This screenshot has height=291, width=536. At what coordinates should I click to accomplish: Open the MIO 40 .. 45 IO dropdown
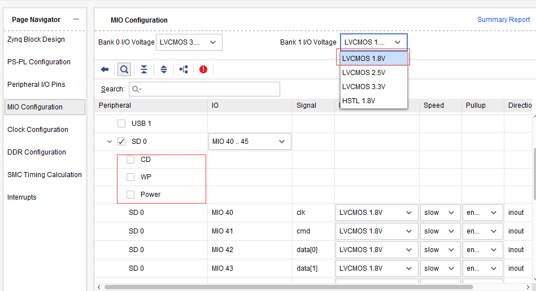[250, 142]
